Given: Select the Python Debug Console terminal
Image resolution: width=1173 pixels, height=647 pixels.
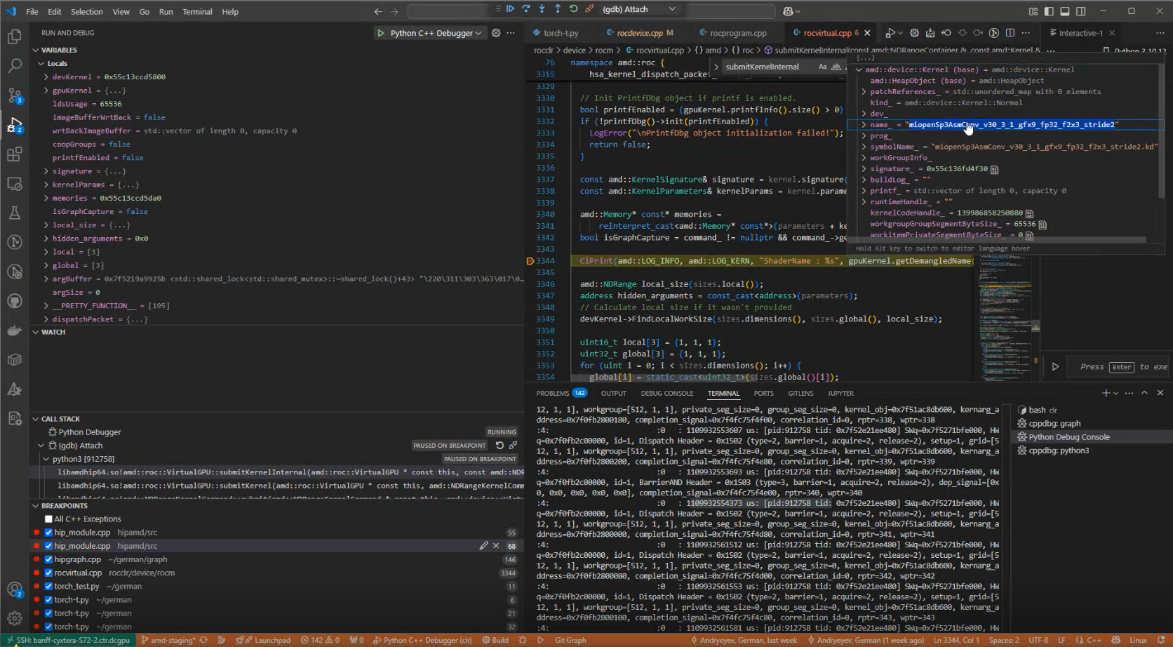Looking at the screenshot, I should tap(1068, 437).
